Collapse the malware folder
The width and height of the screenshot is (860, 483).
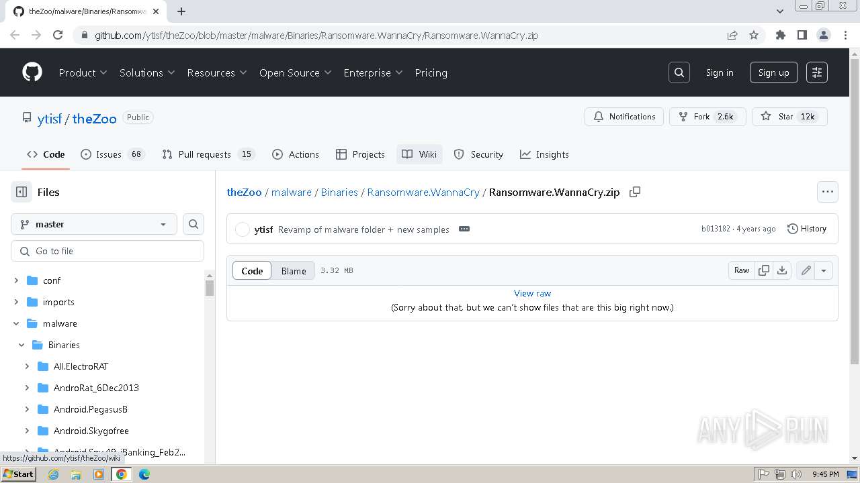[16, 323]
